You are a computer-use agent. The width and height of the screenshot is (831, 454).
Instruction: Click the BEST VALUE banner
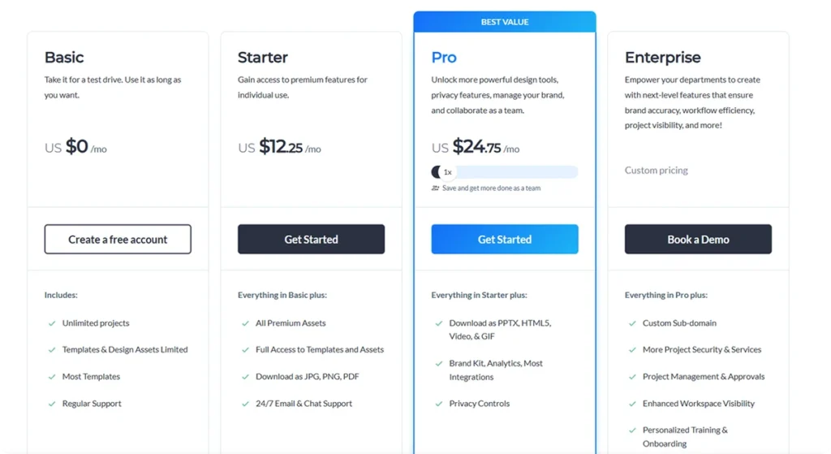pos(505,22)
